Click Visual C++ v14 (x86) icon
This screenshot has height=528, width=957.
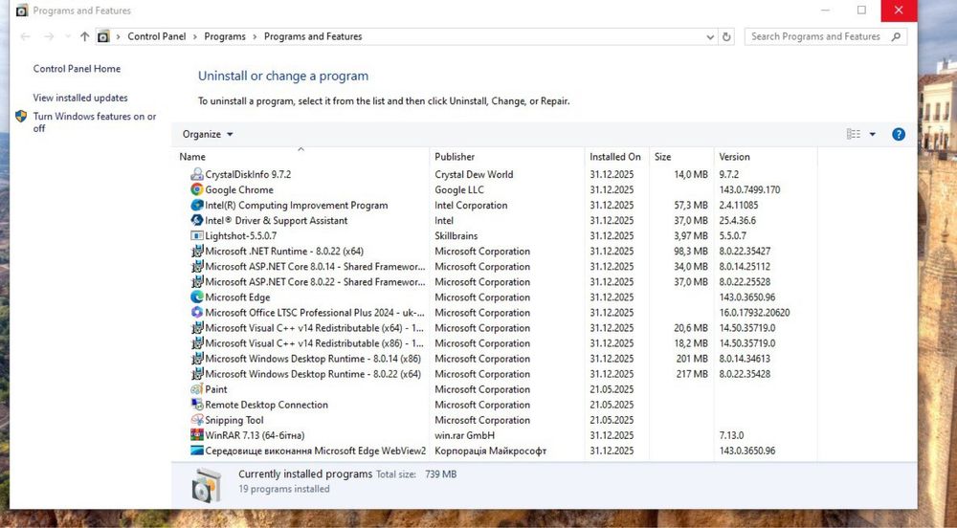(196, 343)
